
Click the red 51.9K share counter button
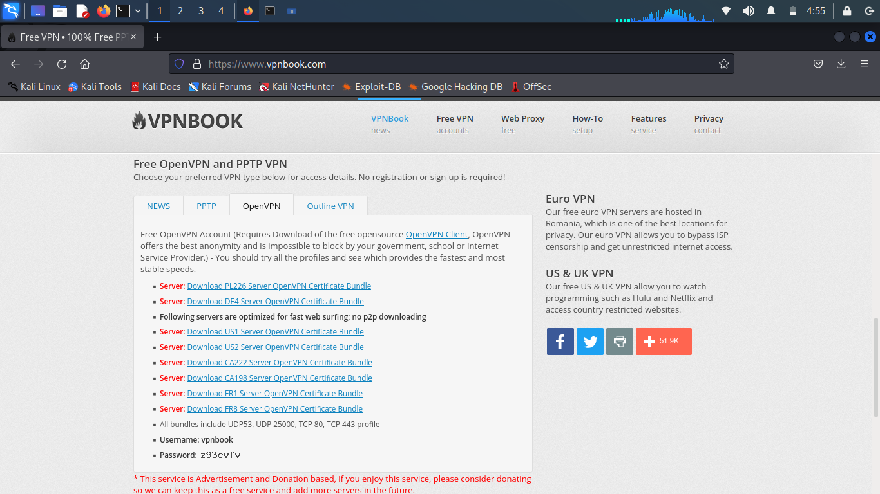[x=664, y=341]
